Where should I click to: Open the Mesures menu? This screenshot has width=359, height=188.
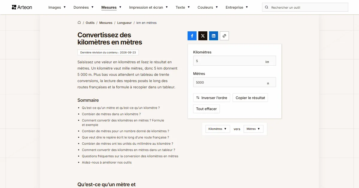coord(111,7)
